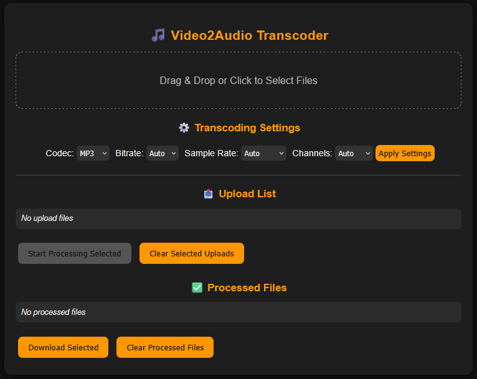
Task: Click the Download Selected button
Action: coord(64,347)
